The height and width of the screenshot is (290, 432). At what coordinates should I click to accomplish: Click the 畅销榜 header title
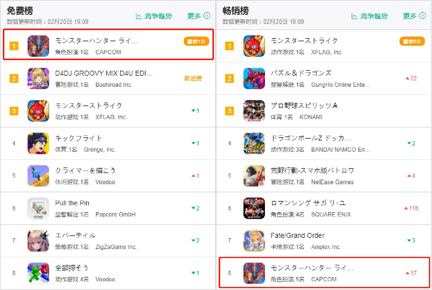pyautogui.click(x=236, y=11)
